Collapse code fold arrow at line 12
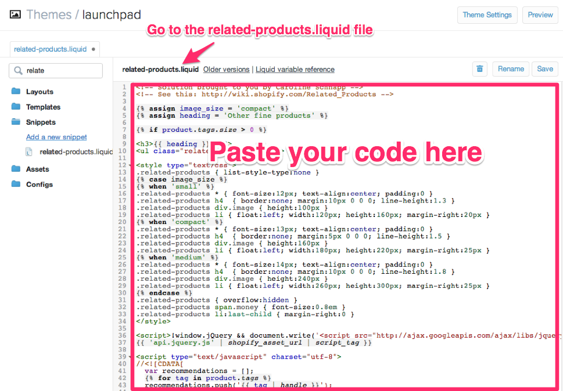This screenshot has height=391, width=563. point(130,165)
